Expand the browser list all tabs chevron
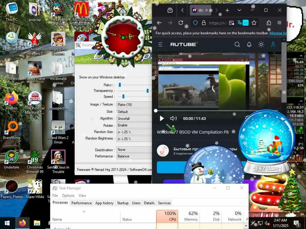 pos(239,10)
